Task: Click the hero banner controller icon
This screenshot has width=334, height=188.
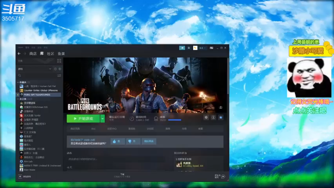Action: pos(221,107)
